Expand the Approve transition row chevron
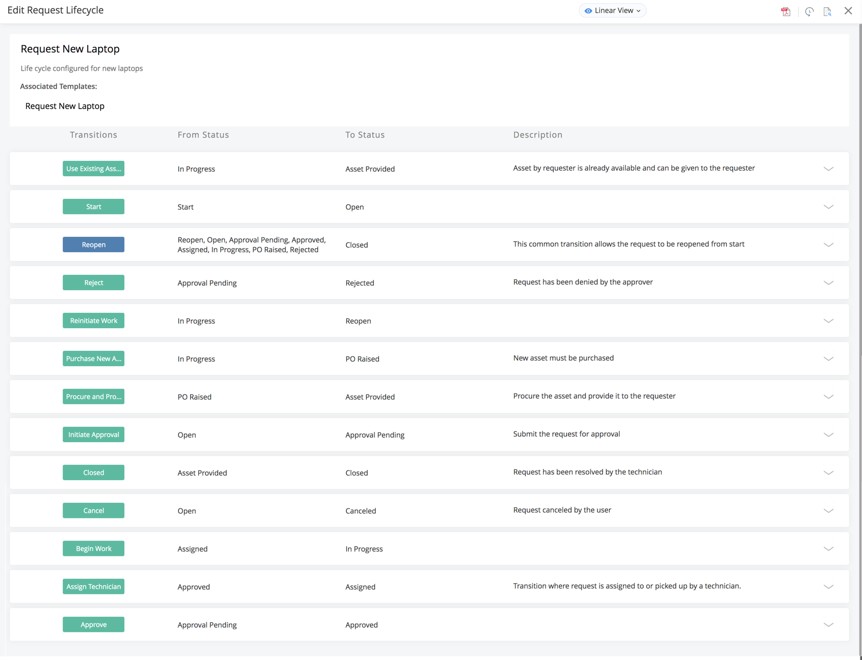862x660 pixels. click(x=828, y=625)
